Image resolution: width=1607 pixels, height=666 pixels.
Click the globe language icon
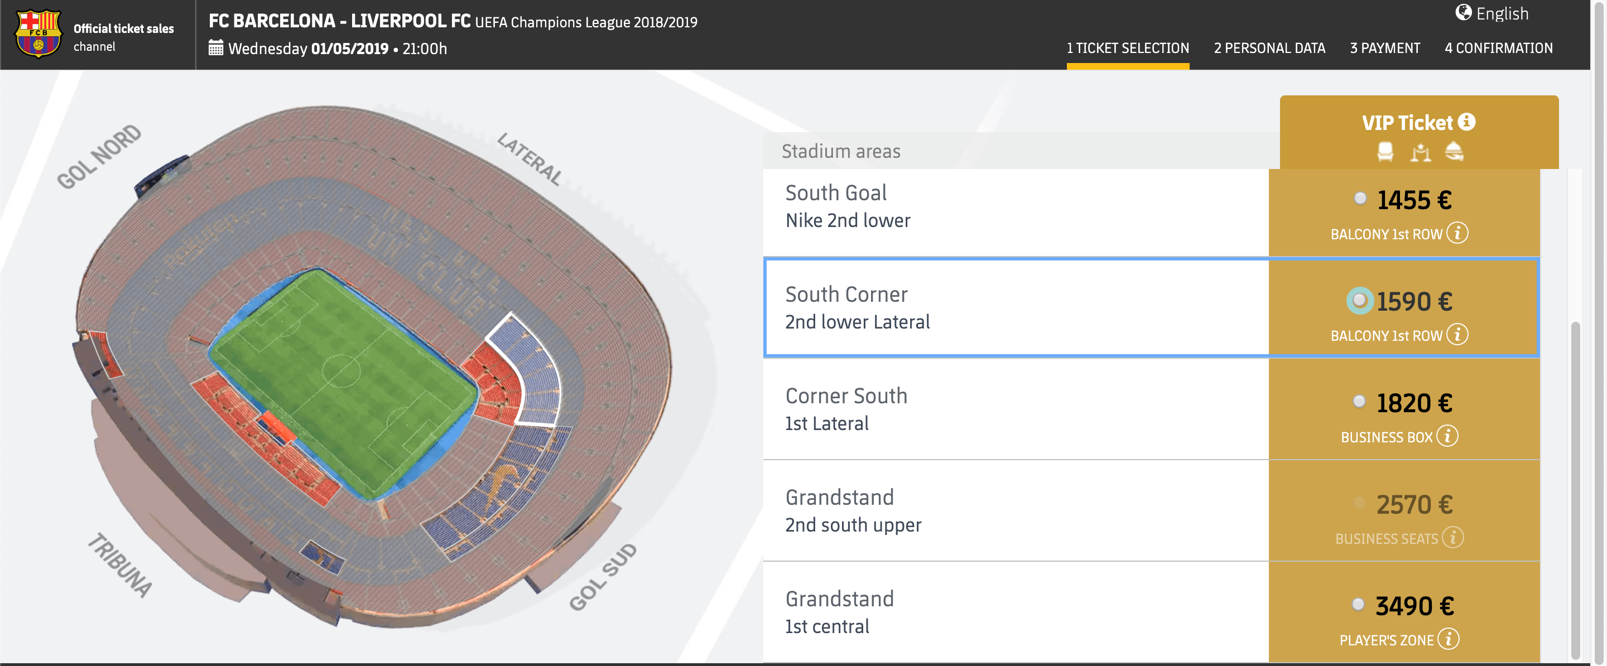pos(1464,12)
